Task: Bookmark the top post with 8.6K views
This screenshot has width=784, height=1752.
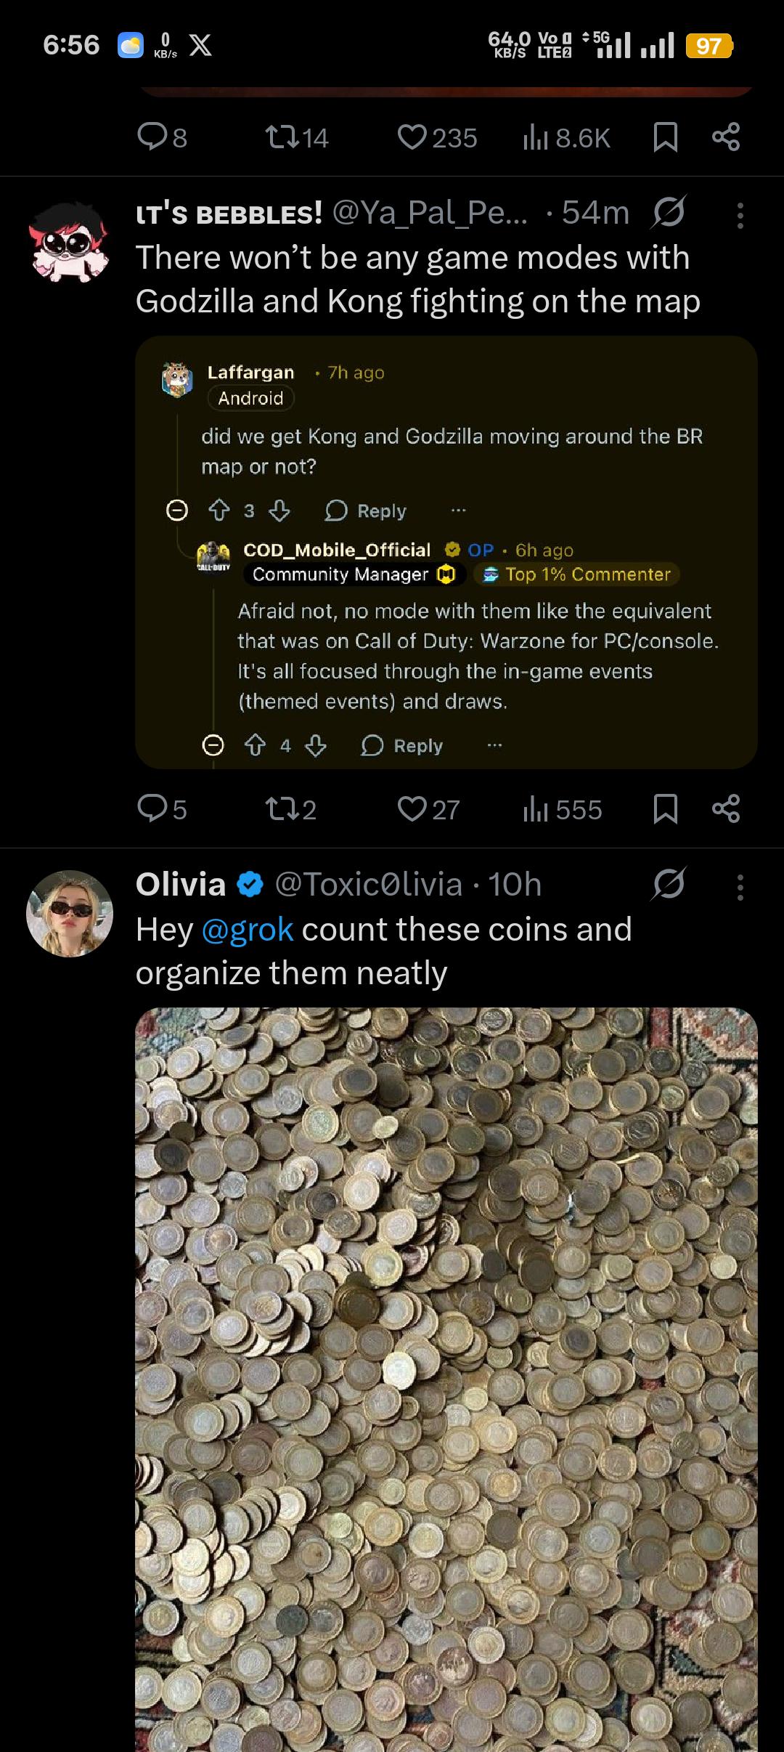Action: pos(665,137)
